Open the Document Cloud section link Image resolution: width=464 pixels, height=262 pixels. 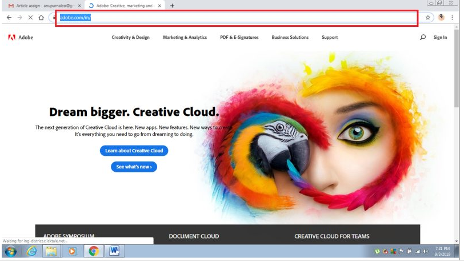point(194,236)
